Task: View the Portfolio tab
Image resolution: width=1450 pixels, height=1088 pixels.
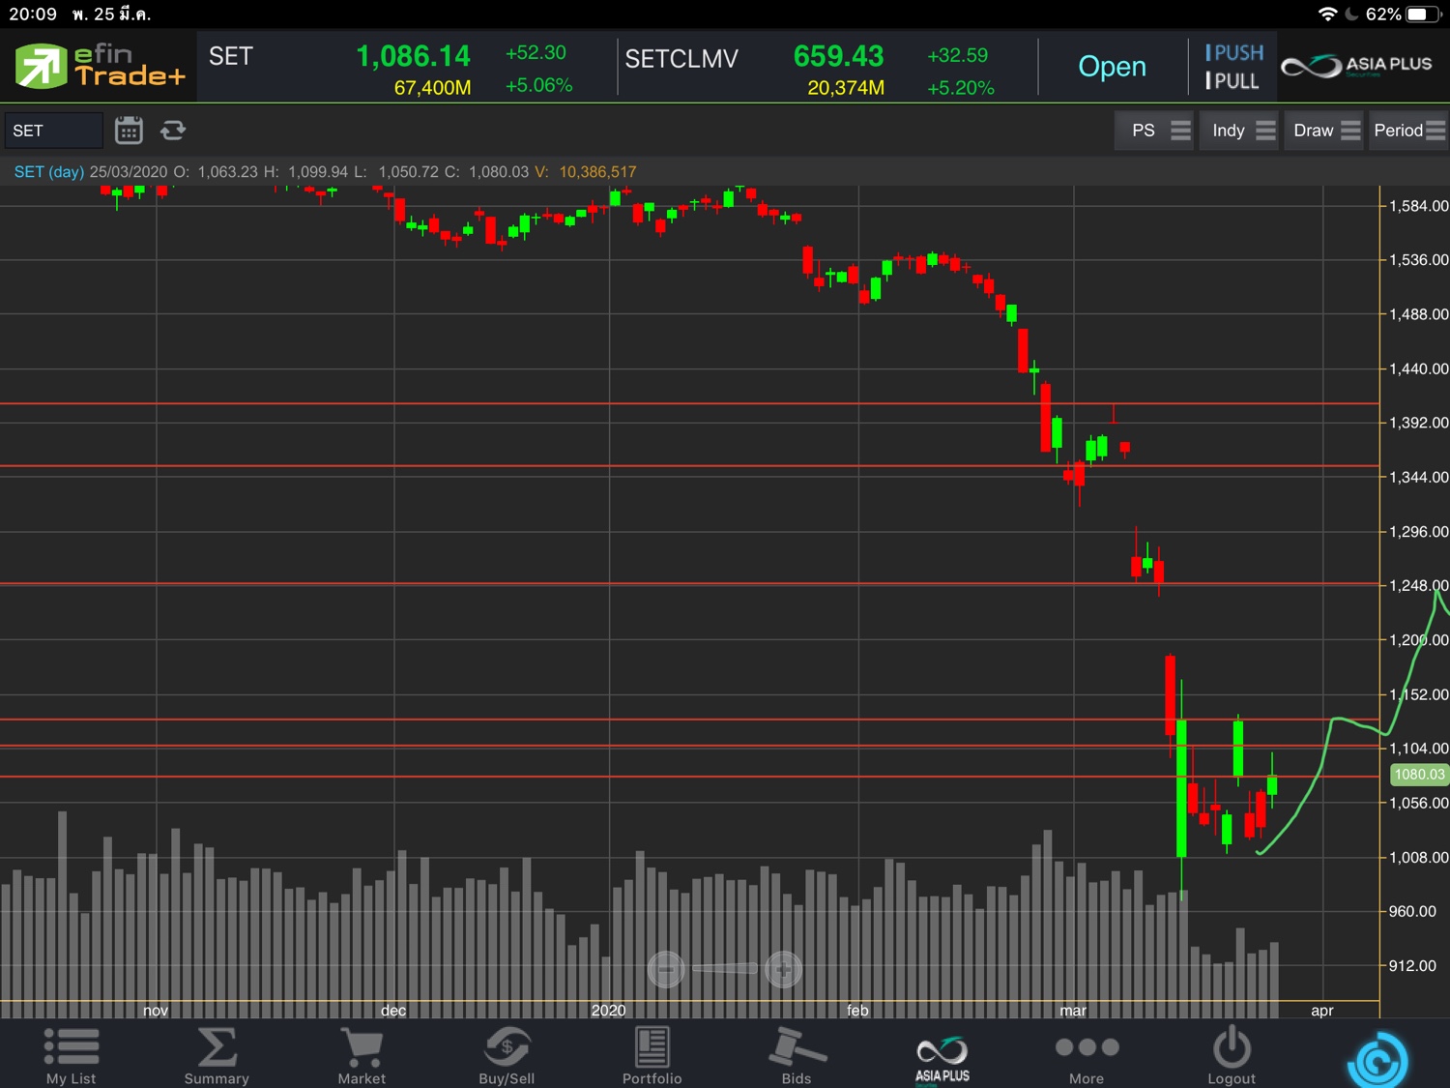Action: (x=652, y=1056)
